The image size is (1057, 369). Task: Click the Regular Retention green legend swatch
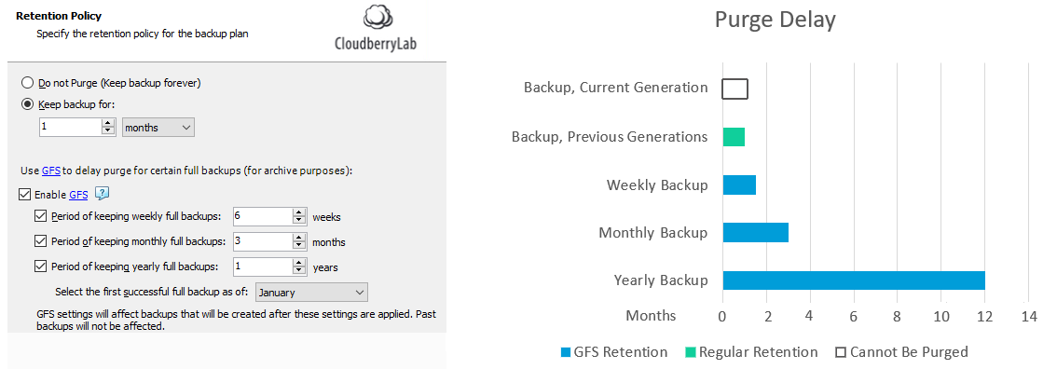click(691, 352)
